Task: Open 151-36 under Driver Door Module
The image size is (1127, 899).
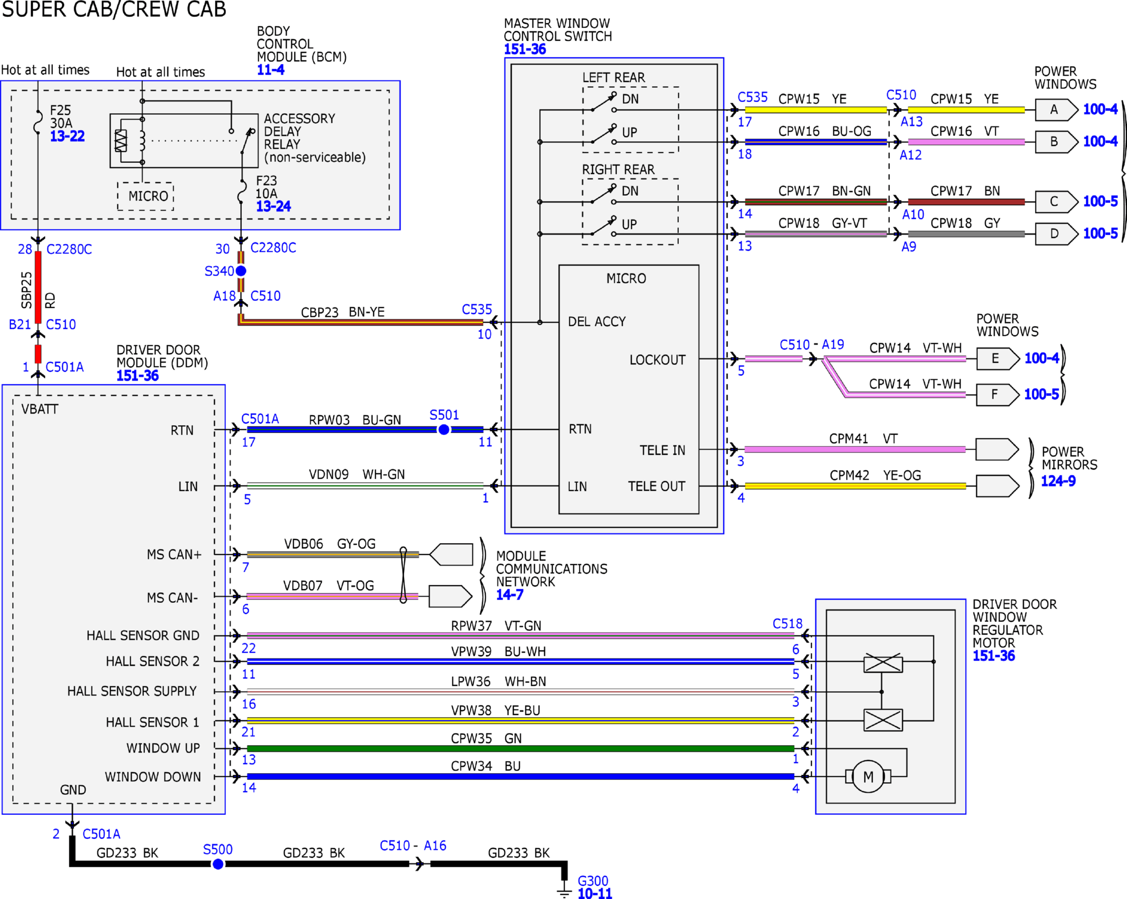Action: (138, 376)
